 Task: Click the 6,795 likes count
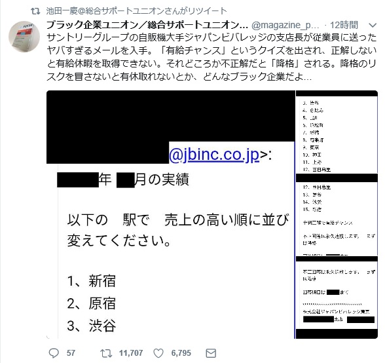181,353
